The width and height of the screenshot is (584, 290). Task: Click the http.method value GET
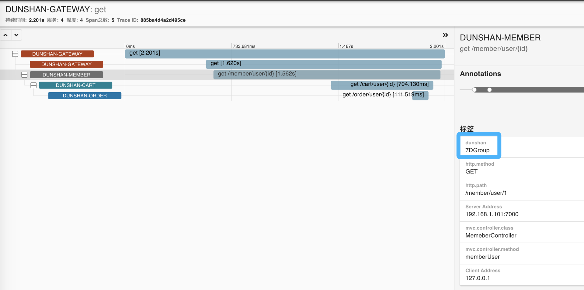click(x=471, y=171)
